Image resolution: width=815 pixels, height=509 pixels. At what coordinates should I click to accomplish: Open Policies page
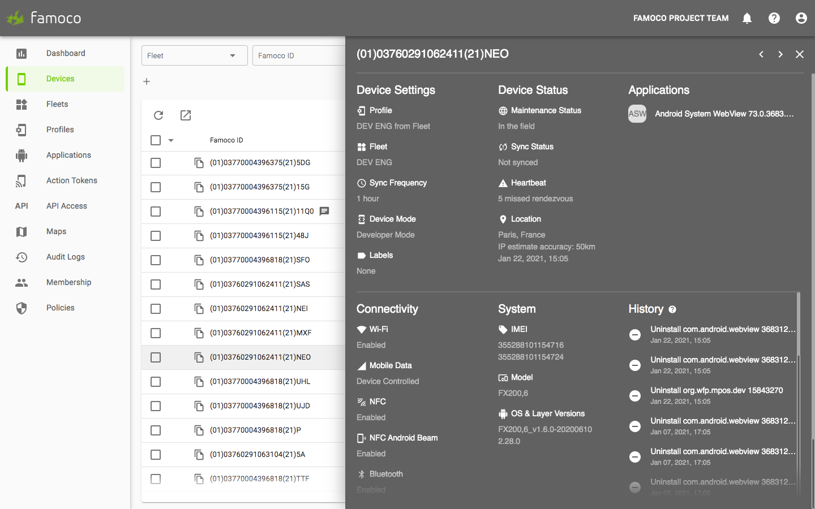[x=65, y=308]
